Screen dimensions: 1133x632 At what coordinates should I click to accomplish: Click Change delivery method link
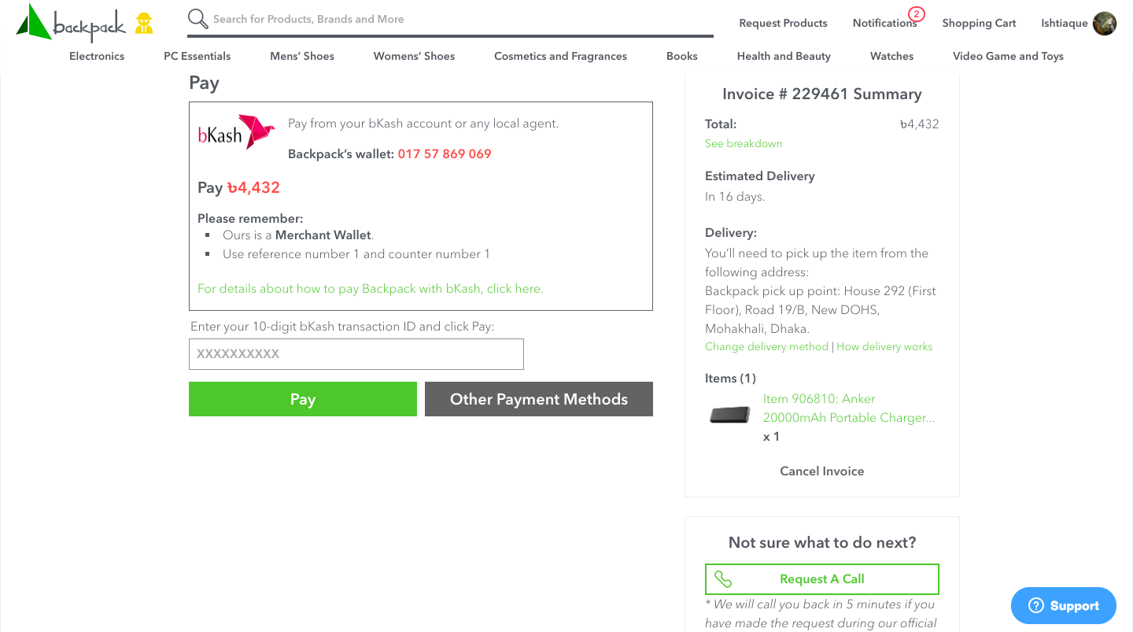pyautogui.click(x=766, y=346)
